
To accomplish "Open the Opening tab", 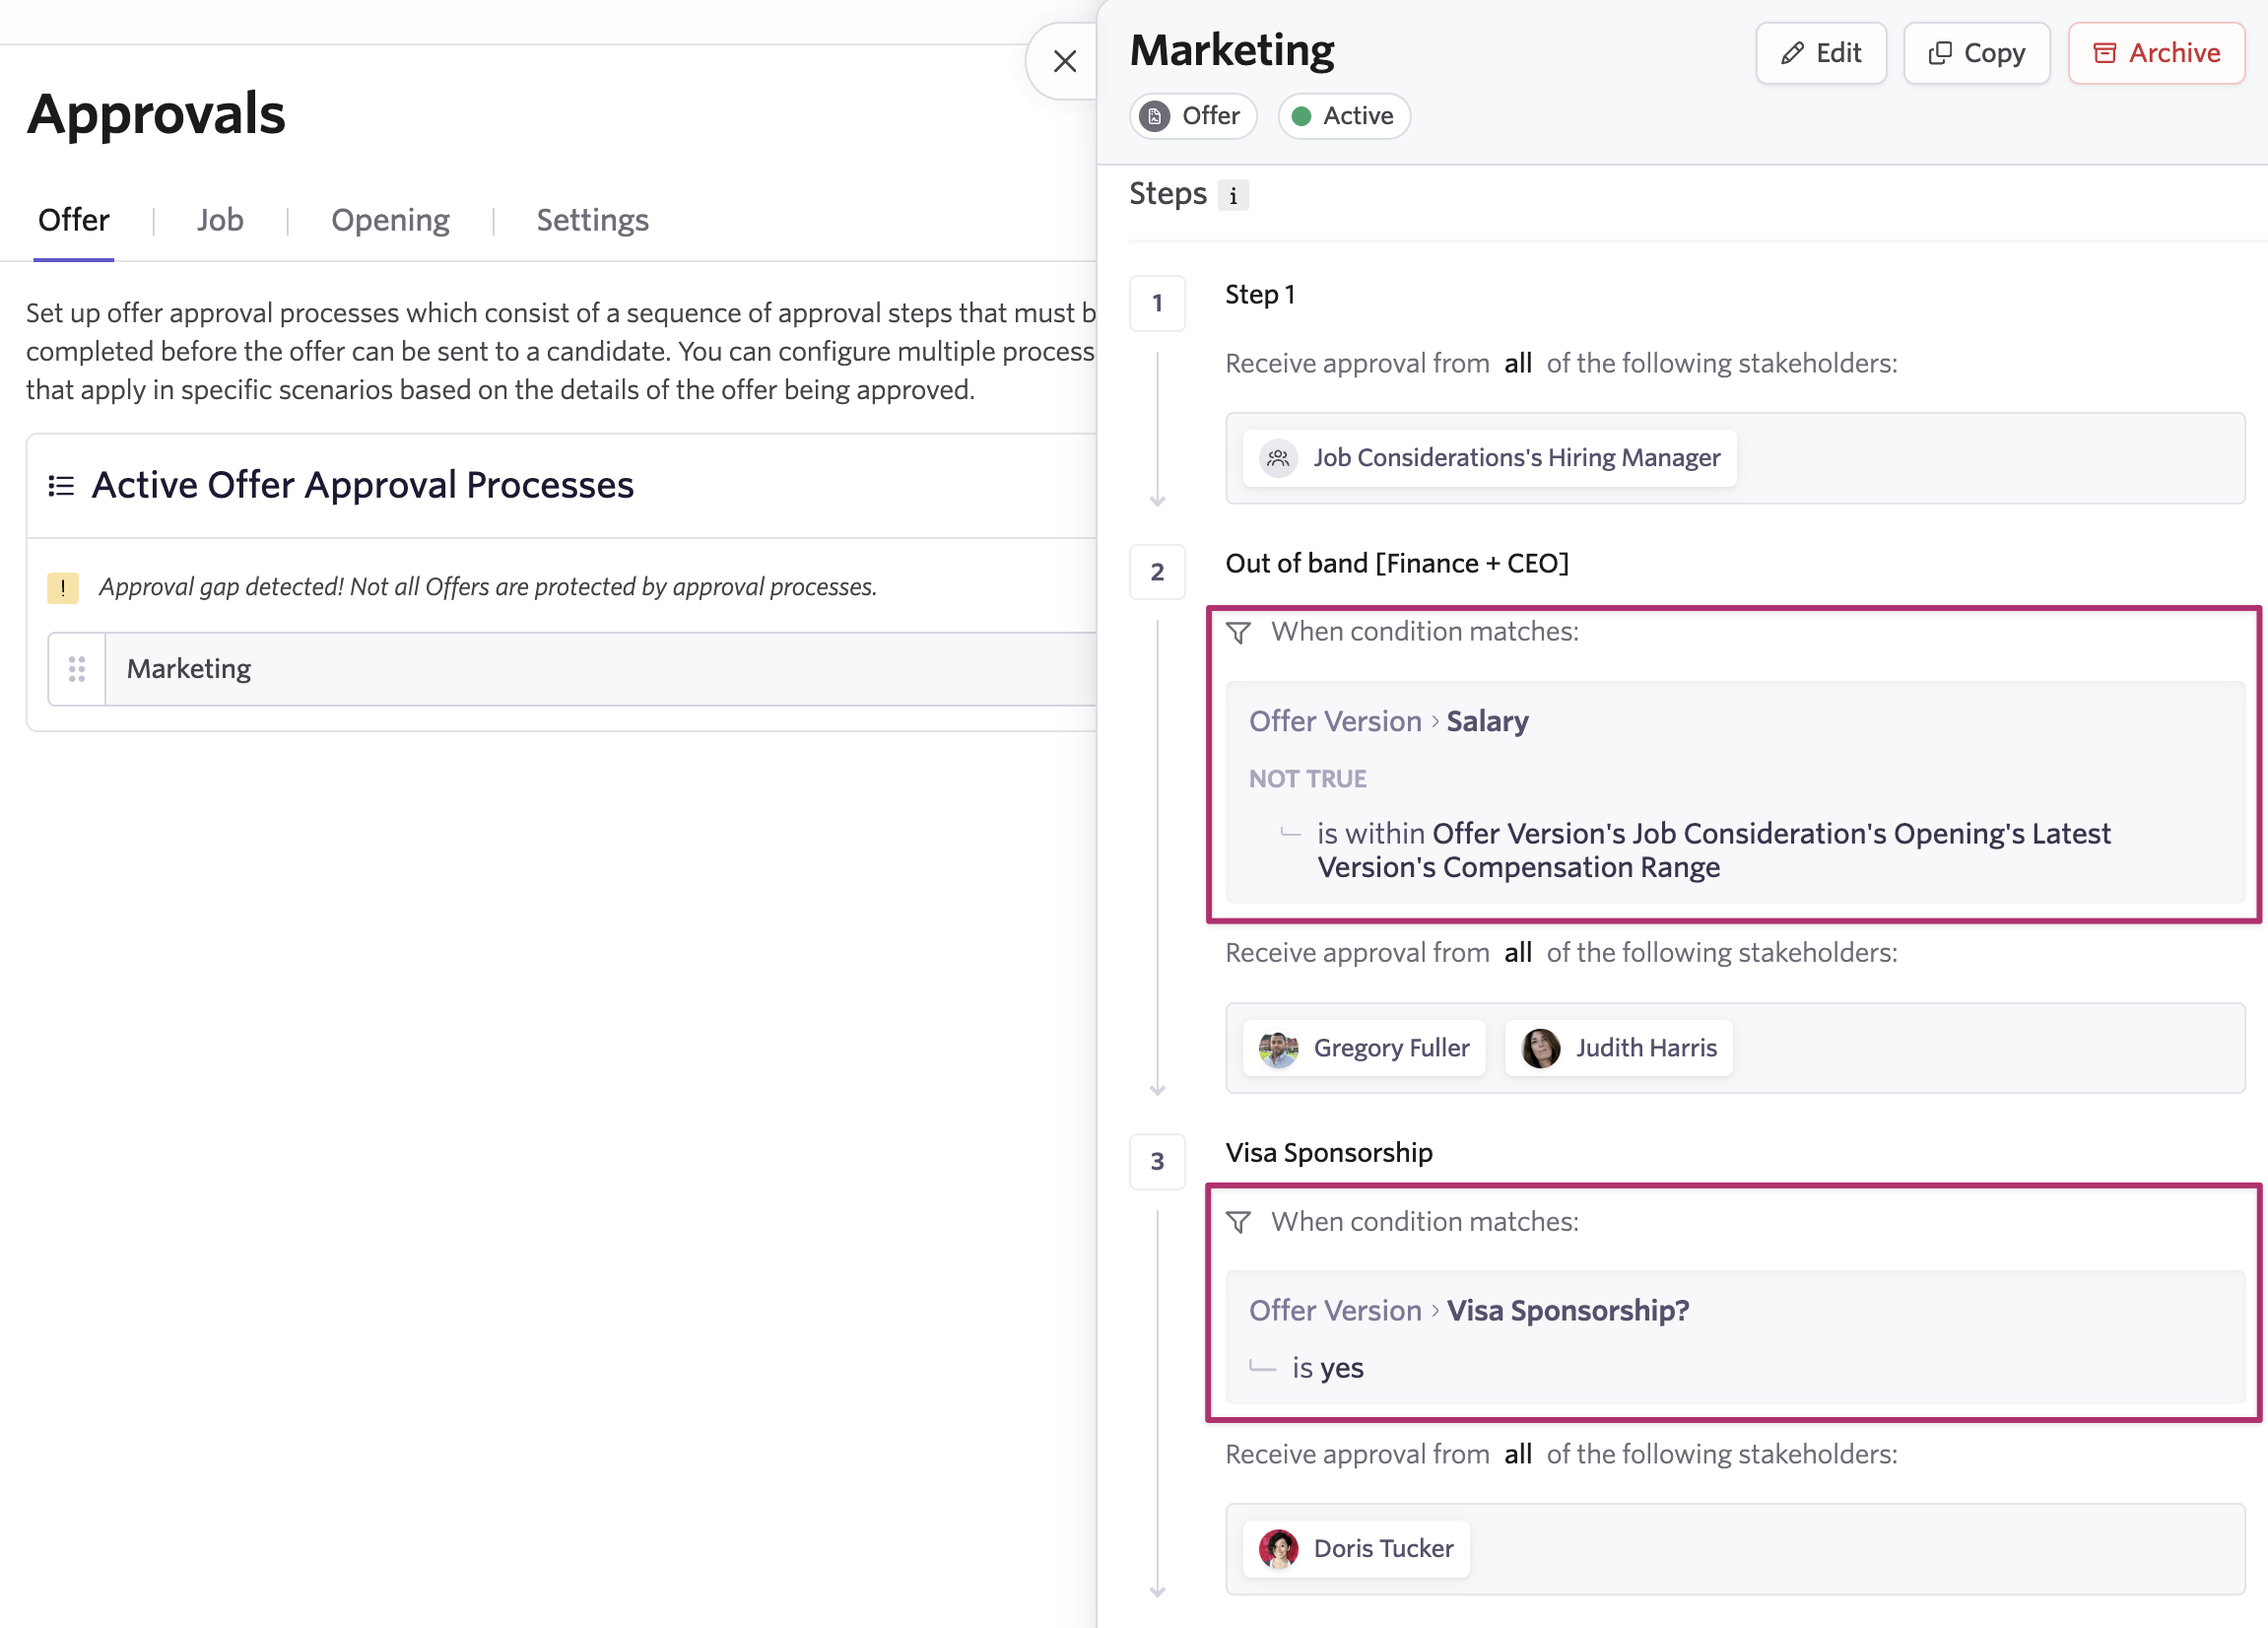I will (390, 220).
